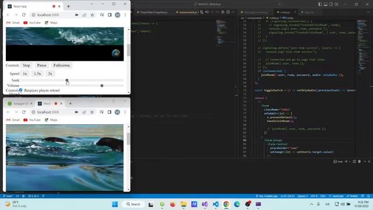Set playback speed to 1.5x
The height and width of the screenshot is (210, 373).
click(37, 73)
